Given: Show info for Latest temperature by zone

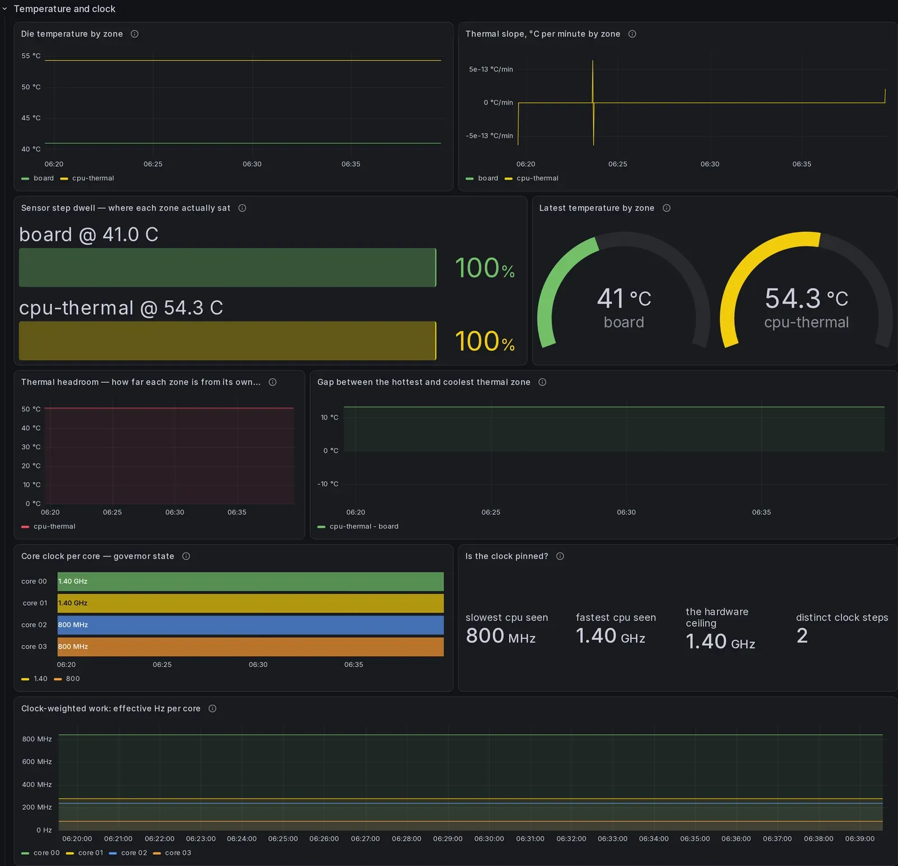Looking at the screenshot, I should [667, 208].
